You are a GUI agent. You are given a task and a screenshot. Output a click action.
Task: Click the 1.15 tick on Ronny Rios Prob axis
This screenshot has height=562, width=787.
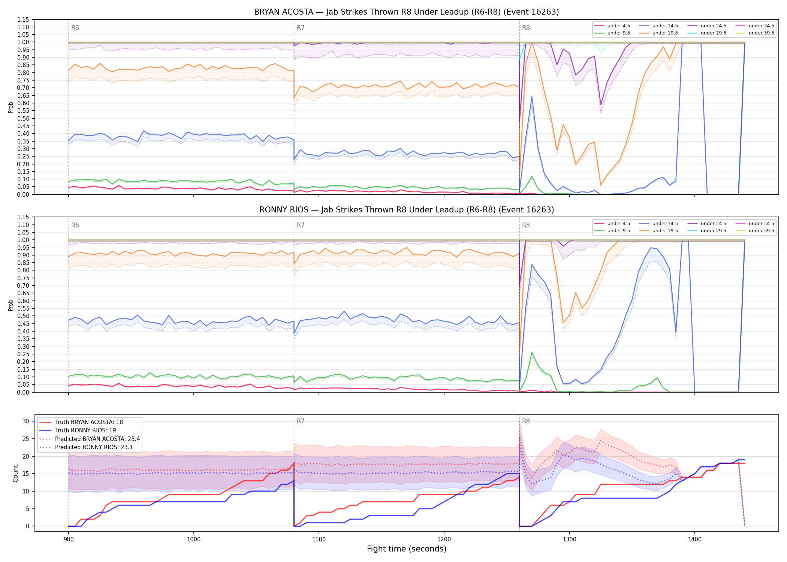(x=23, y=217)
